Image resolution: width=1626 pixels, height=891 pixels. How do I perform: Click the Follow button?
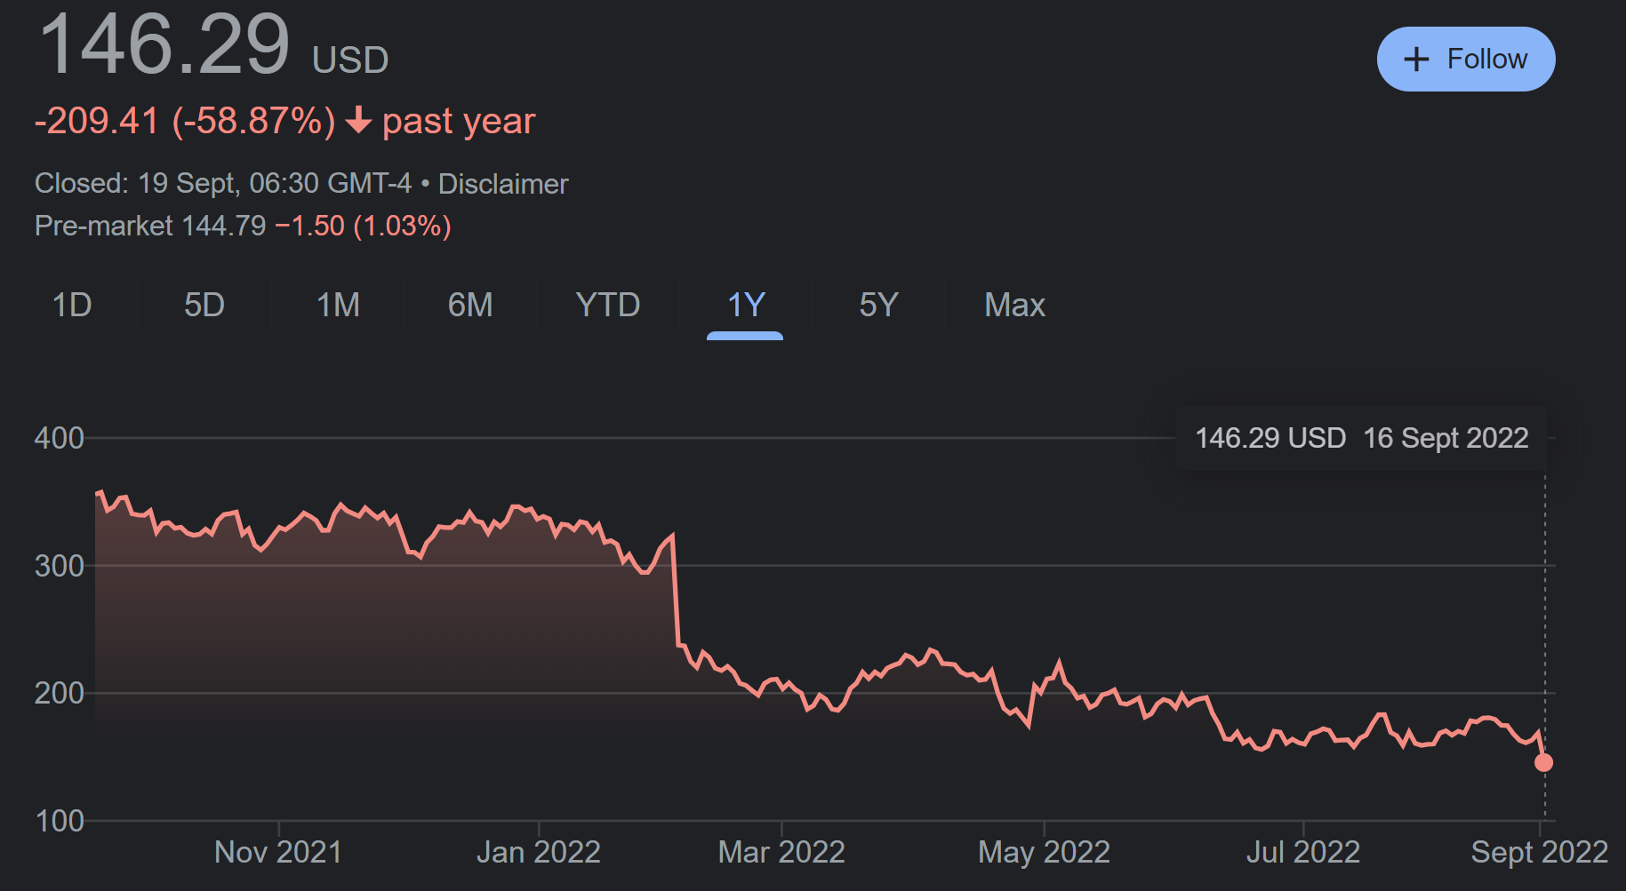point(1465,60)
